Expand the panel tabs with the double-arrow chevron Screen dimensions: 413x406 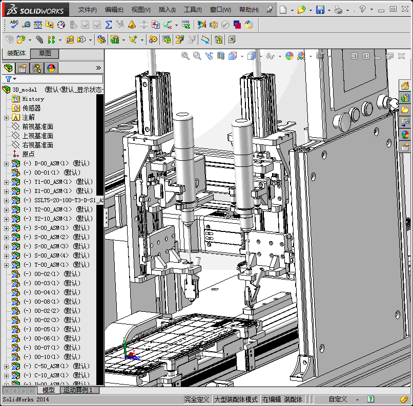pyautogui.click(x=98, y=68)
